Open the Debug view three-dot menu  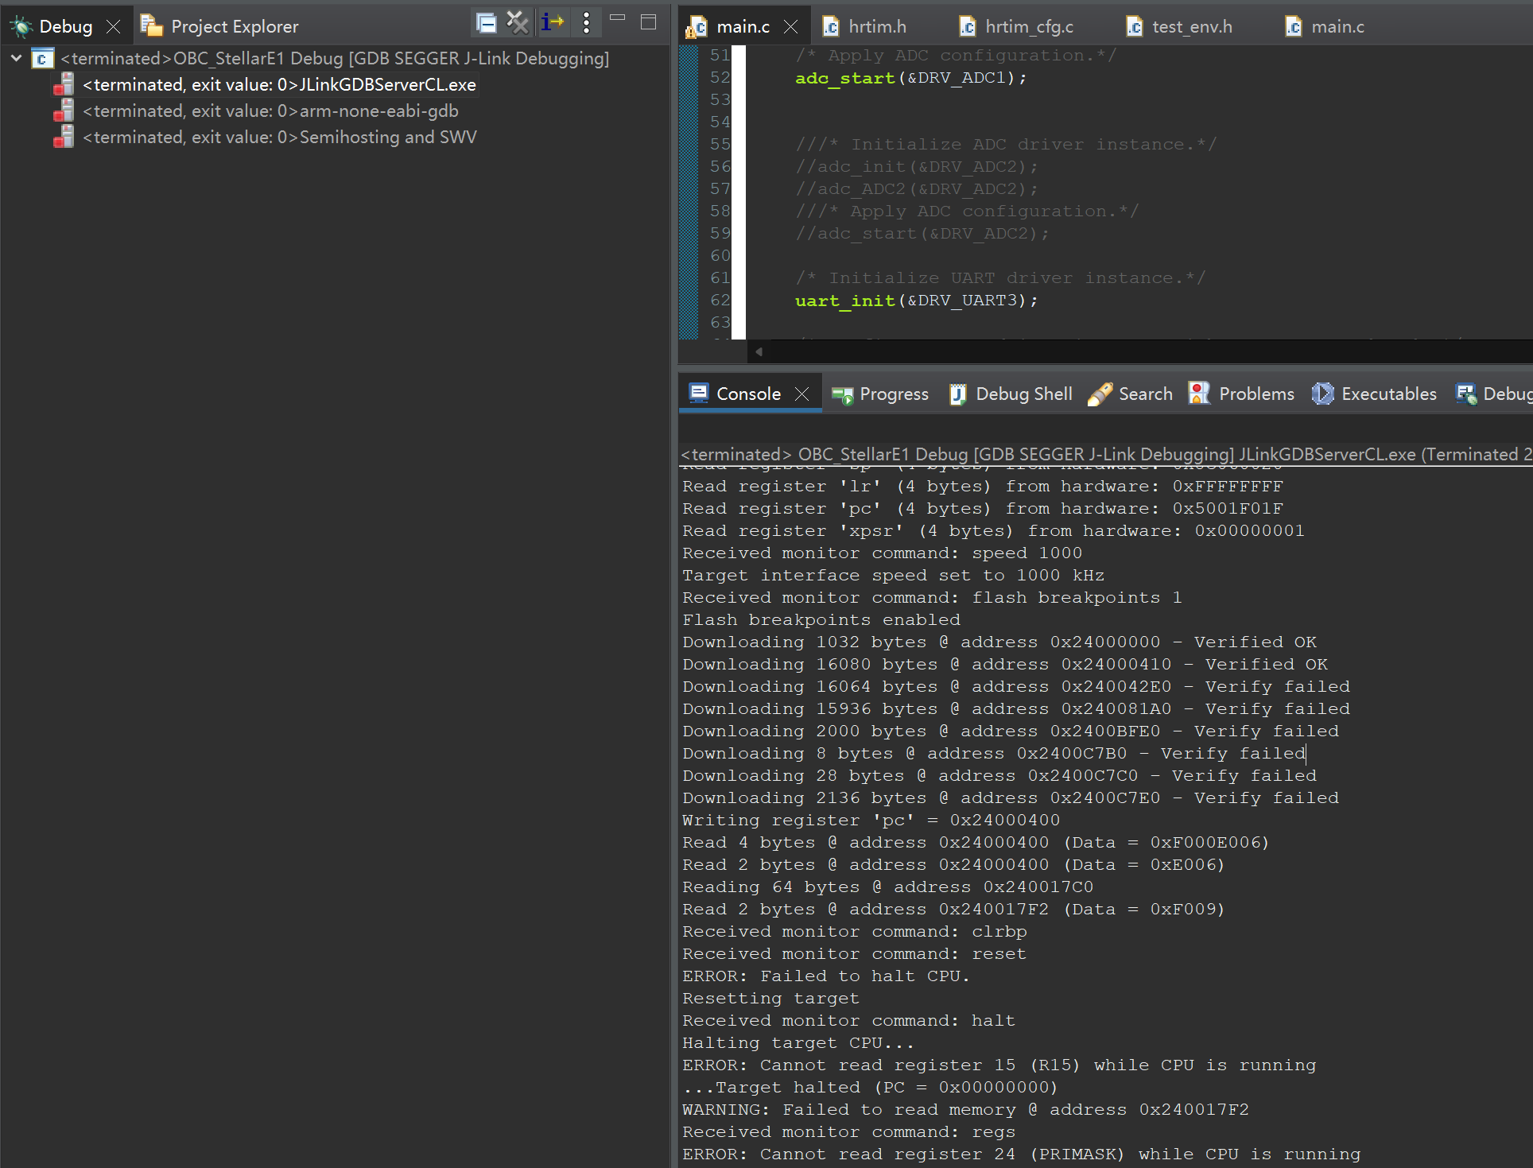point(586,23)
